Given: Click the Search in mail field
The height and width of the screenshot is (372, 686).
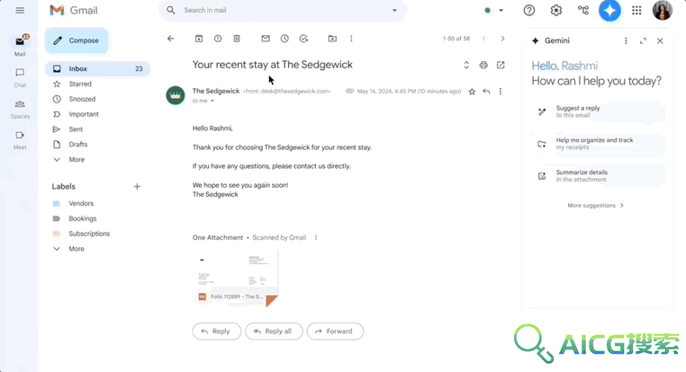Looking at the screenshot, I should 282,10.
